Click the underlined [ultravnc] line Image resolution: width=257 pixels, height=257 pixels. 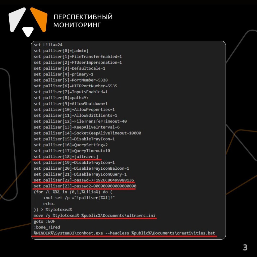pos(66,157)
